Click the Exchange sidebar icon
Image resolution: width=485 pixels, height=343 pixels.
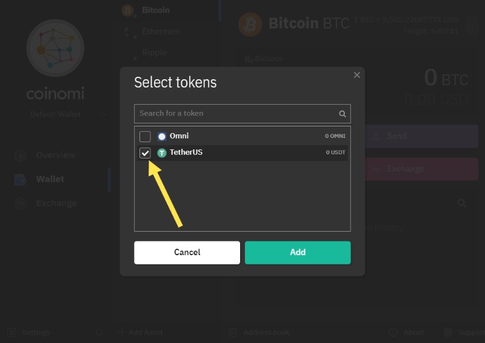click(x=21, y=203)
